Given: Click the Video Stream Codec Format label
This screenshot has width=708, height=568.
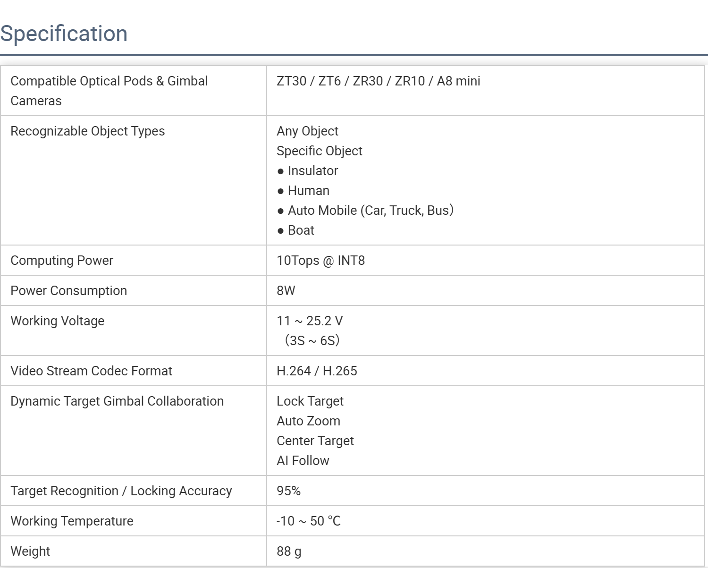Looking at the screenshot, I should coord(92,371).
